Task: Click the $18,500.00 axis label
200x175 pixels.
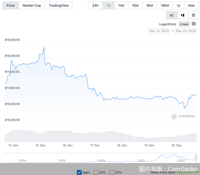Action: click(x=12, y=40)
